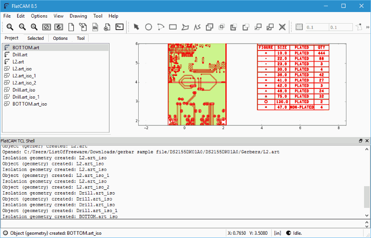Select the Polygon drawing tool
The image size is (371, 238).
click(x=185, y=27)
